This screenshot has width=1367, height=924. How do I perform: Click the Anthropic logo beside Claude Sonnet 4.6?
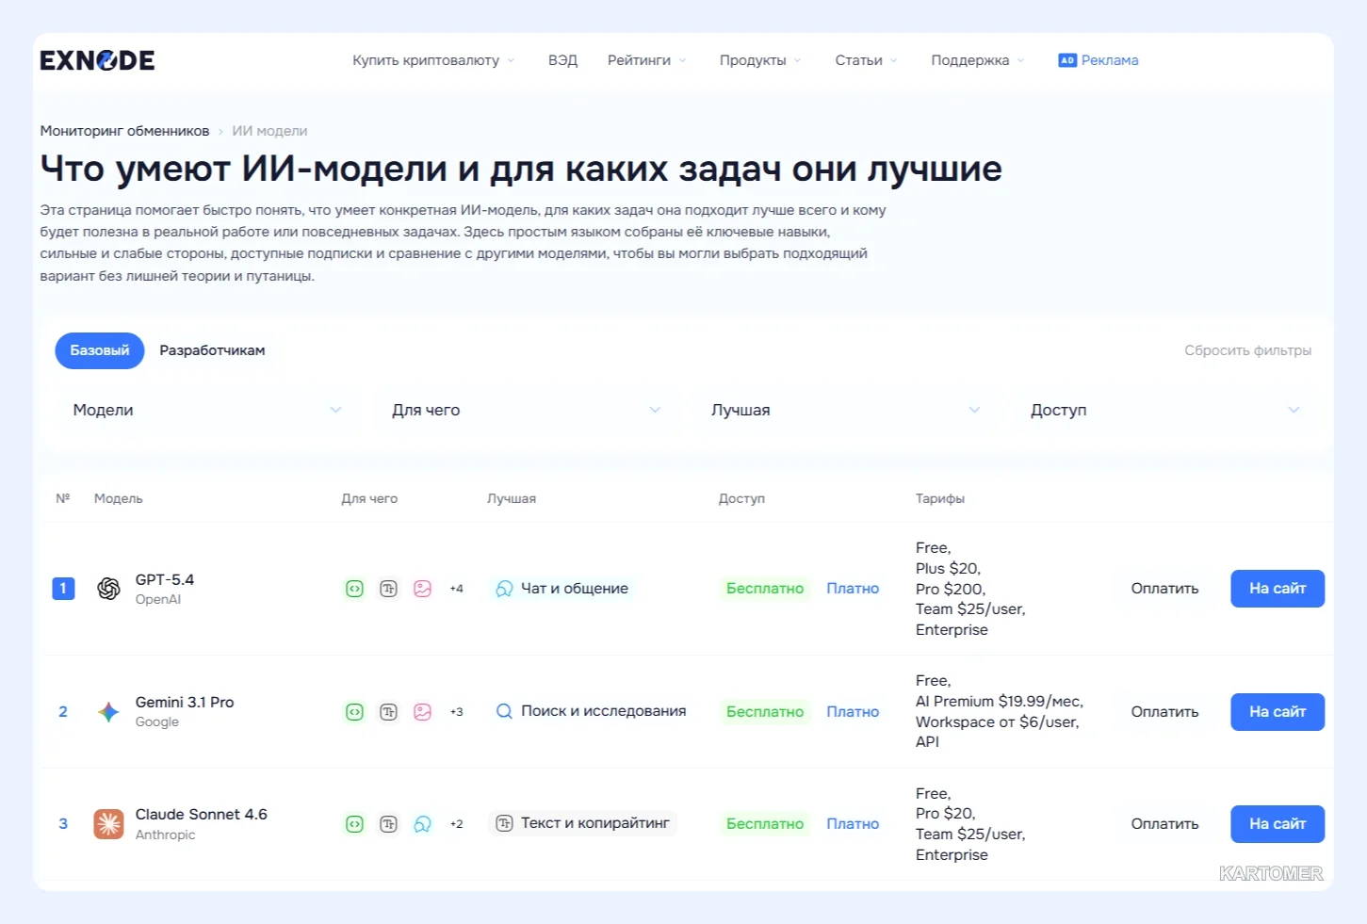(108, 824)
